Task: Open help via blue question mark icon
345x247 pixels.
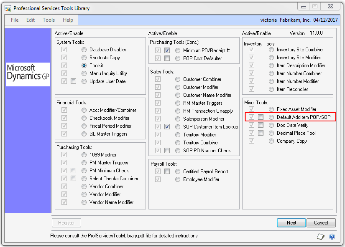Action: click(332, 236)
